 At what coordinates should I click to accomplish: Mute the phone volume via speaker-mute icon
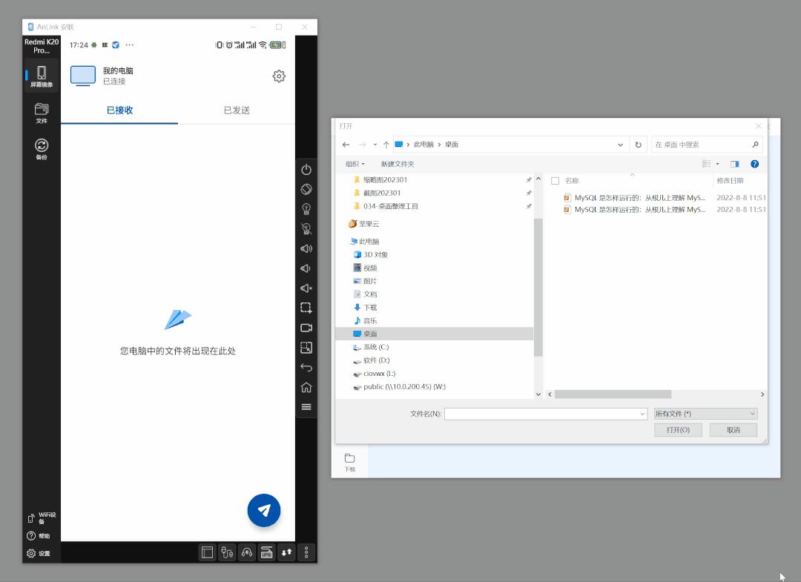(x=306, y=288)
